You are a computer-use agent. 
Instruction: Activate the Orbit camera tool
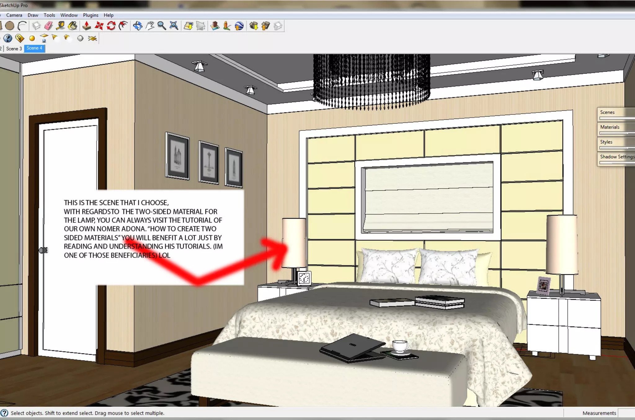pyautogui.click(x=138, y=26)
